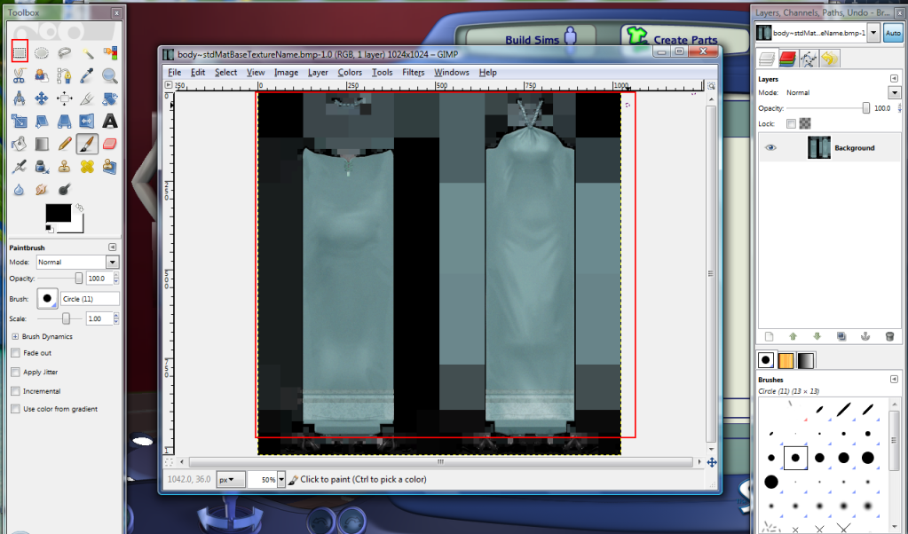Toggle Lock pixels checkbox in Layers
The image size is (908, 534).
(791, 124)
